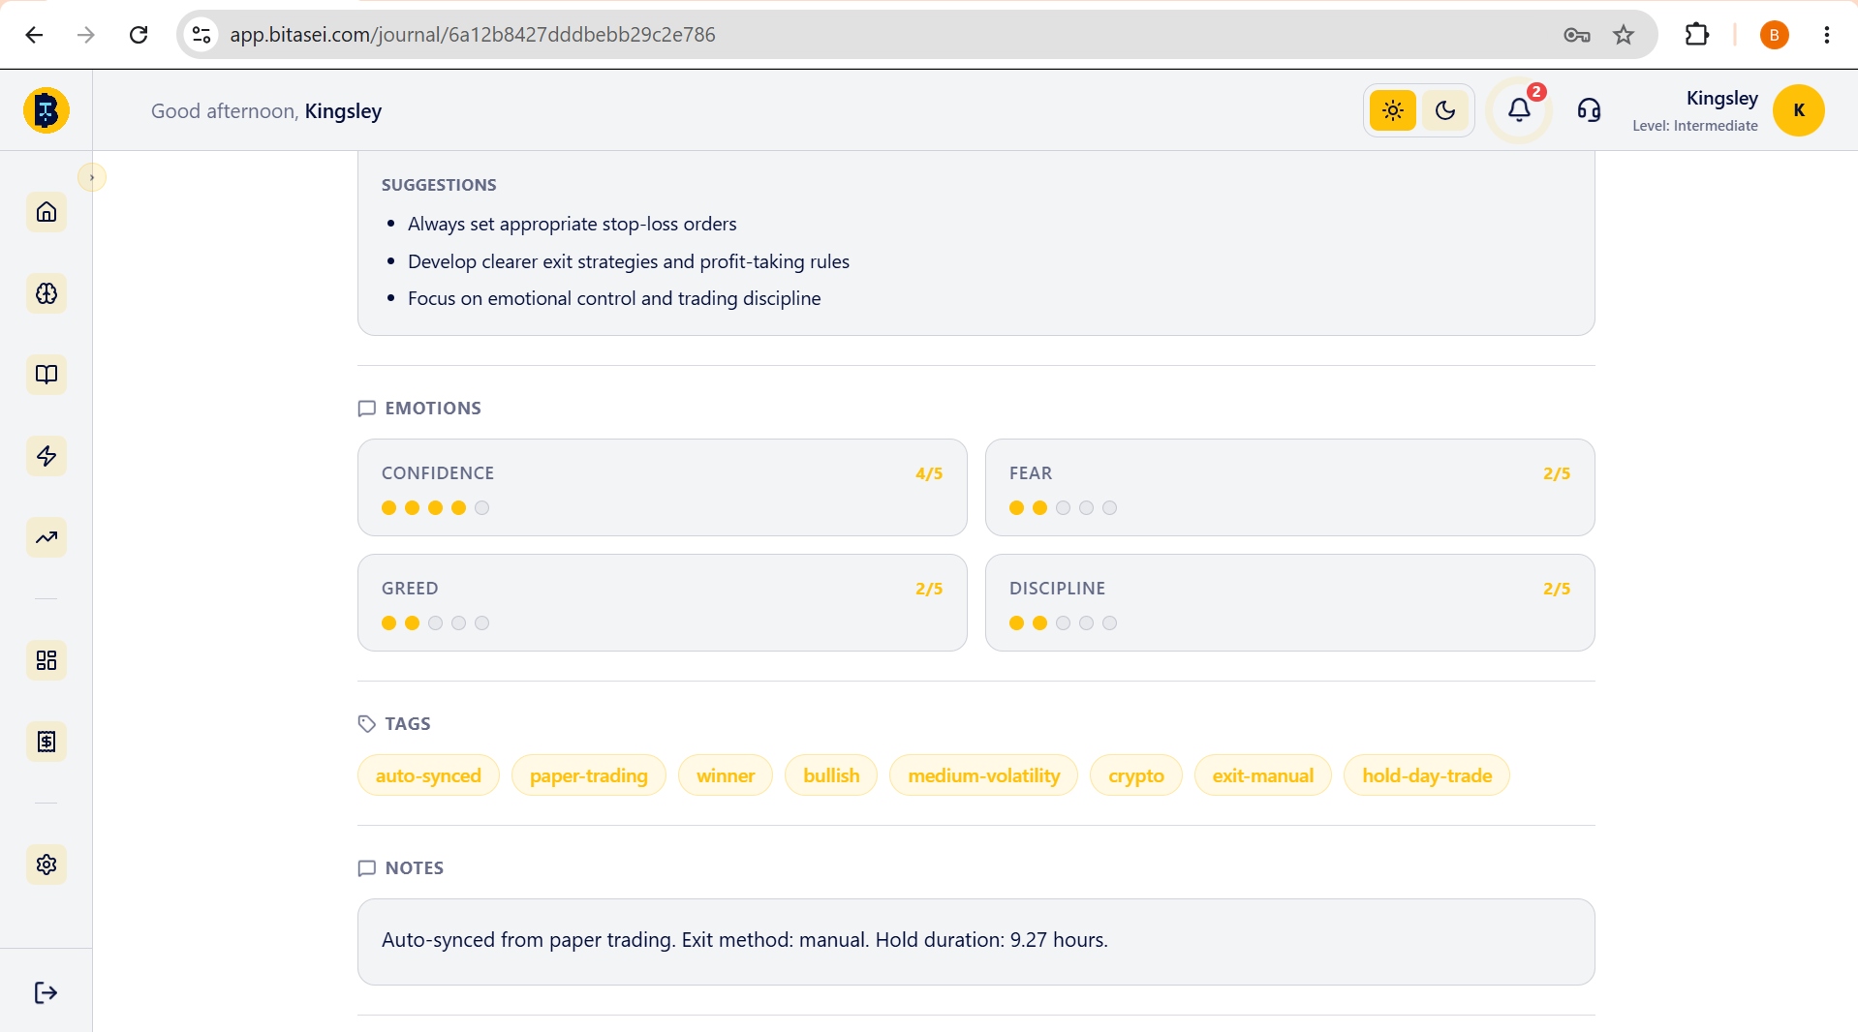Select the auto-synced tag
Screen dimensions: 1858x1032
pyautogui.click(x=428, y=775)
